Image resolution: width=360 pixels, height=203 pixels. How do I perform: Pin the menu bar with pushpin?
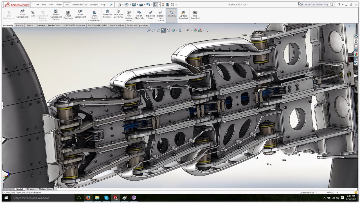coord(111,4)
